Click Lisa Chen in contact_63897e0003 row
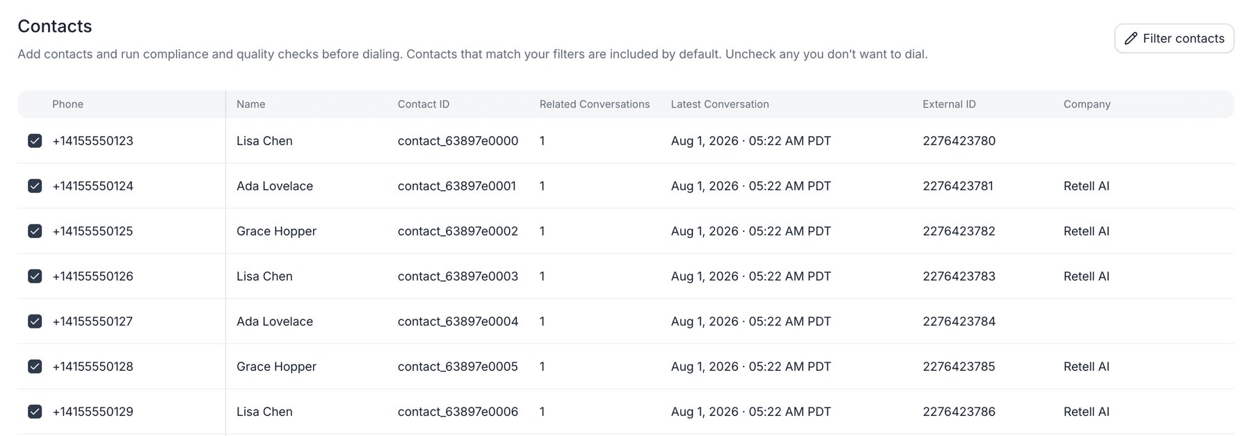Viewport: 1252px width, 436px height. point(264,276)
